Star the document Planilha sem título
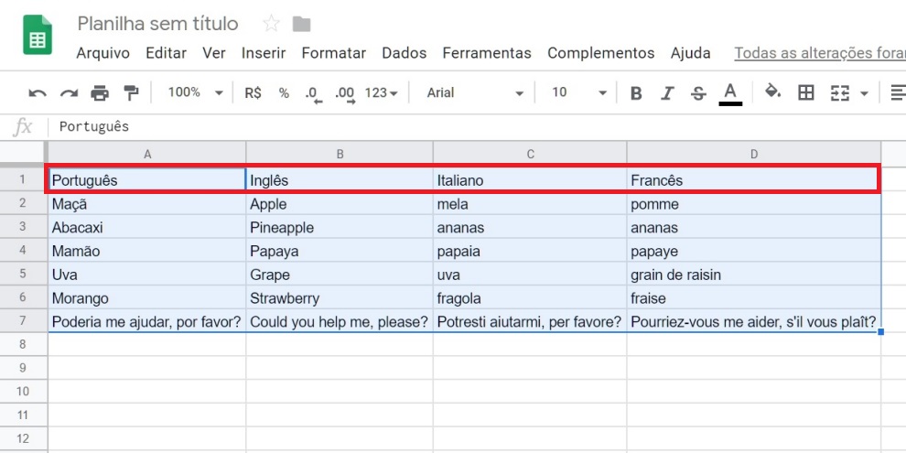 pyautogui.click(x=271, y=24)
